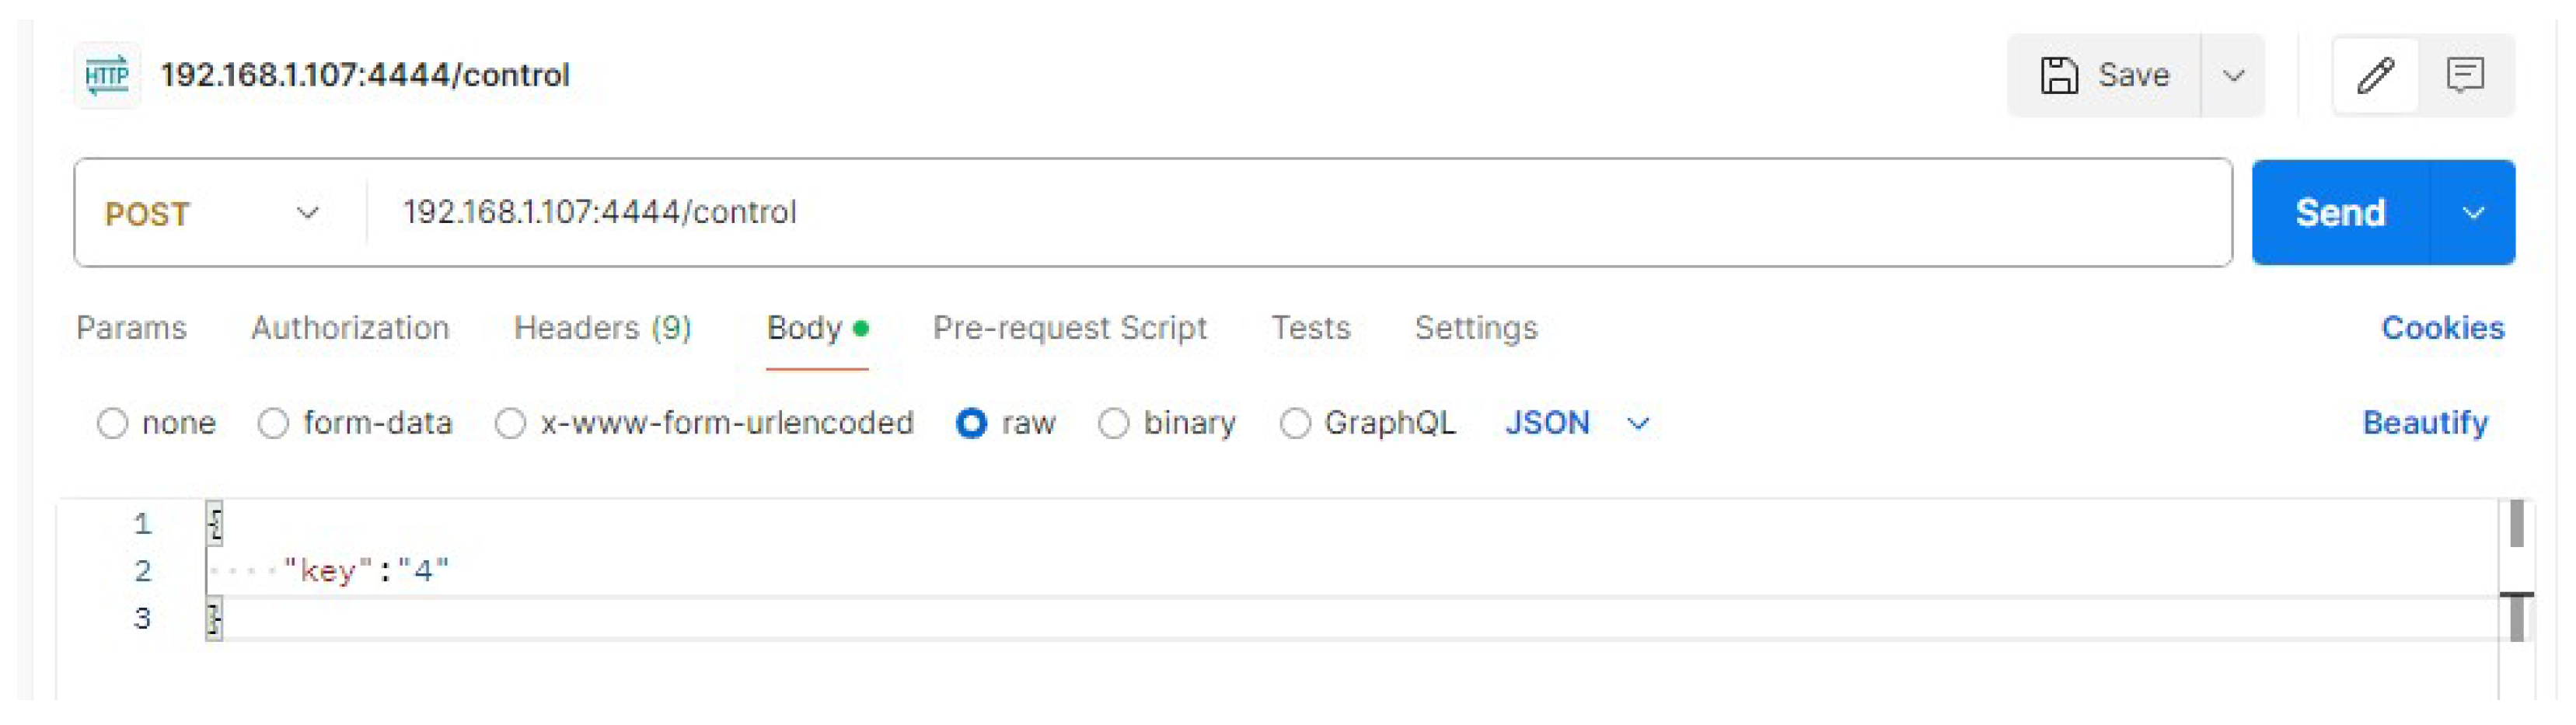The image size is (2576, 725).
Task: Select the x-www-form-urlencoded radio option
Action: tap(510, 423)
